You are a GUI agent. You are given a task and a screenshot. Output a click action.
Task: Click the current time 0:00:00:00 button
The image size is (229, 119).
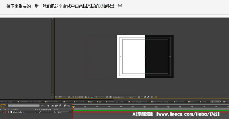point(79,97)
